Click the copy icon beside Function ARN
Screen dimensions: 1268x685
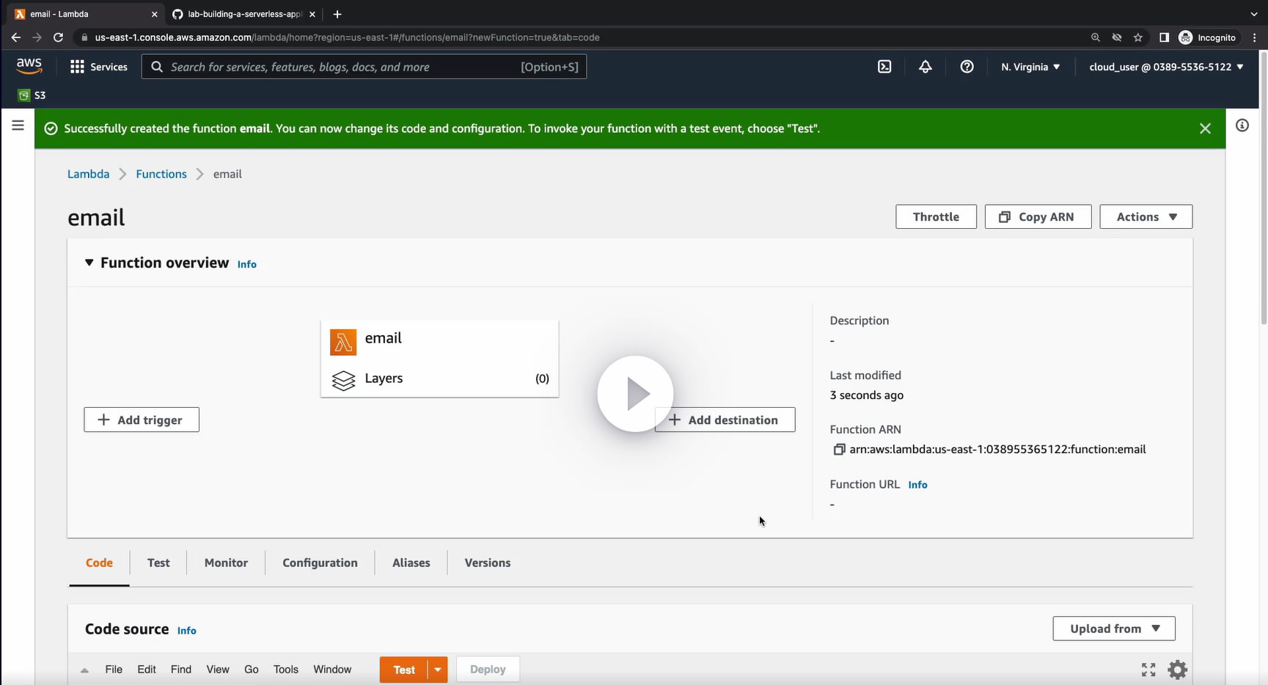tap(839, 450)
